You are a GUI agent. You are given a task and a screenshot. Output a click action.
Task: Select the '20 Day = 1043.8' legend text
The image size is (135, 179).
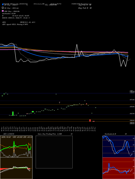[11, 5]
